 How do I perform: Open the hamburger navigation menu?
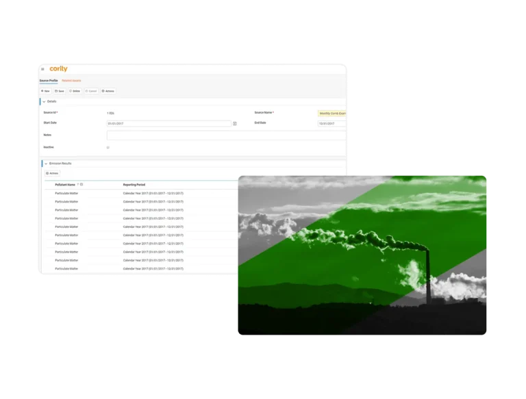pos(42,69)
